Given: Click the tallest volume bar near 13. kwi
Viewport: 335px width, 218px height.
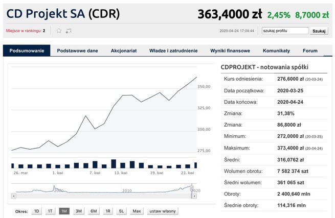Looking at the screenshot, I should (114, 163).
